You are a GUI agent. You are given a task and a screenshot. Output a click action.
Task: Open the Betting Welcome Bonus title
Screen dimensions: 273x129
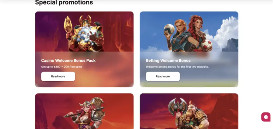(x=168, y=61)
